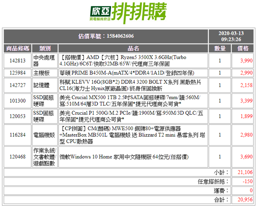This screenshot has height=206, width=256.
Task: Click quantity 1 in the Windows 10 row
Action: [220, 157]
